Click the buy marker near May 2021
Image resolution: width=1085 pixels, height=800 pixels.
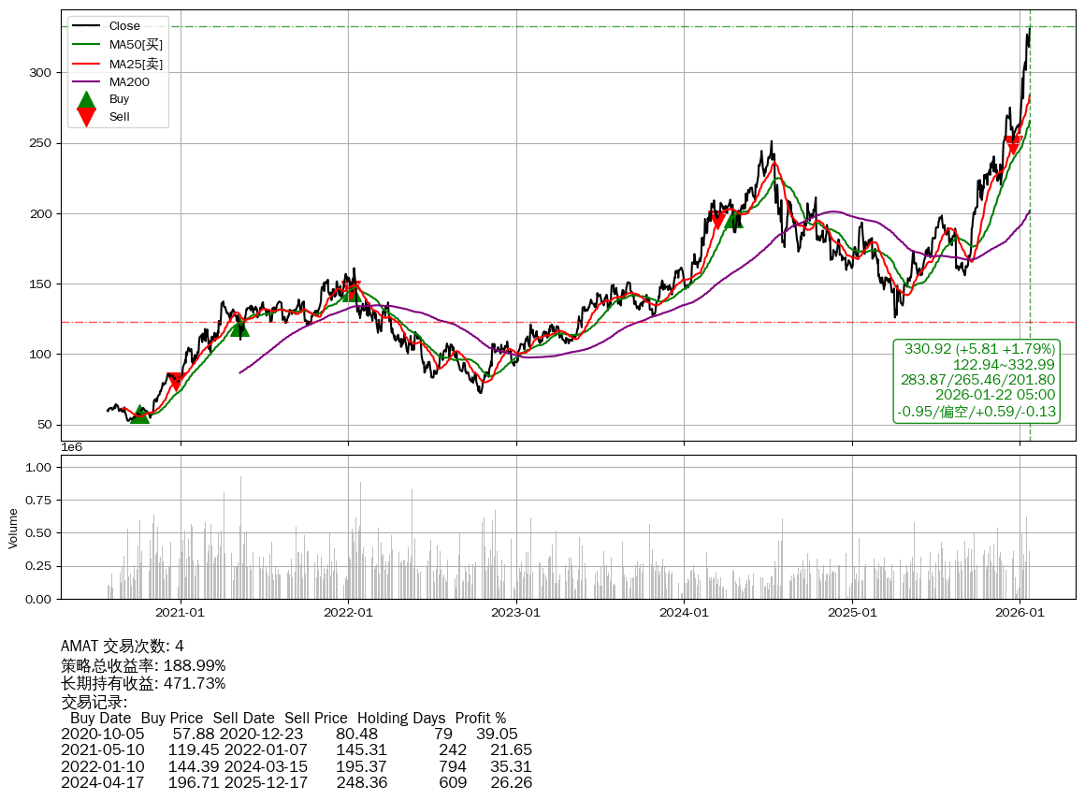239,327
